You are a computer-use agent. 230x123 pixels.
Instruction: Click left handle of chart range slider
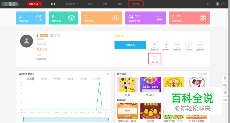tap(24, 119)
